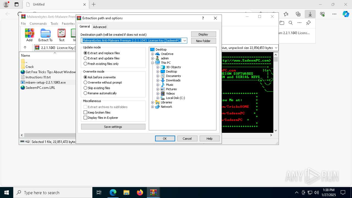The width and height of the screenshot is (352, 198).
Task: Click the search icon in downloads panel
Action: (x=290, y=23)
